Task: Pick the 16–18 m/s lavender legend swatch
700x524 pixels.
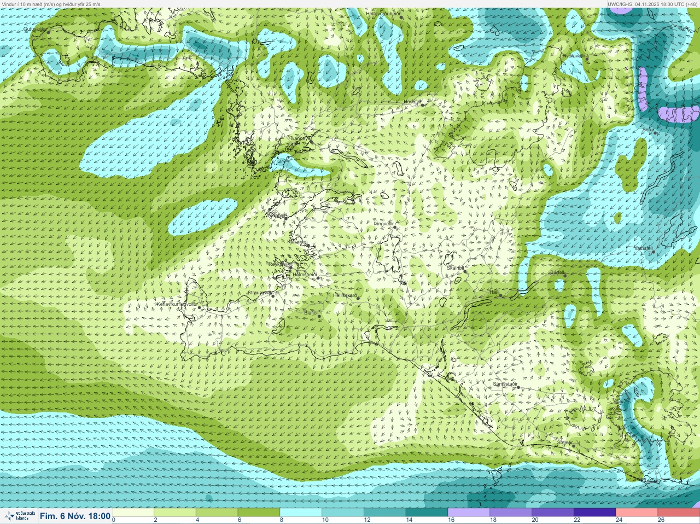Action: click(x=469, y=512)
